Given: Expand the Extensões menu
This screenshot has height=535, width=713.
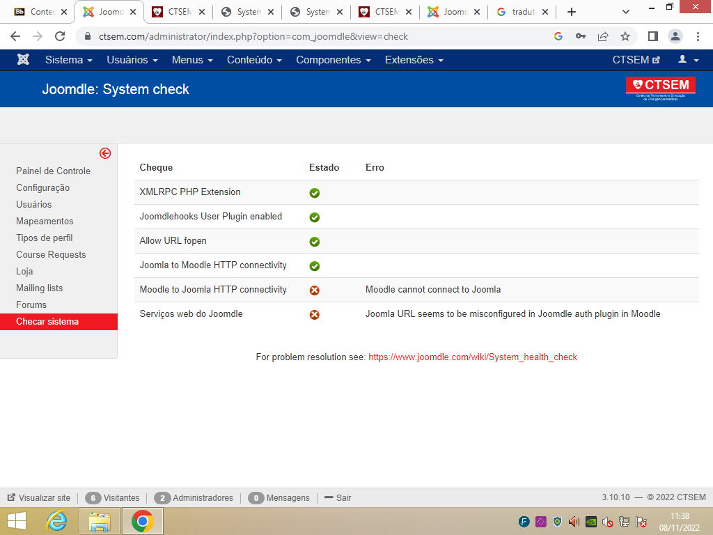Looking at the screenshot, I should point(414,60).
